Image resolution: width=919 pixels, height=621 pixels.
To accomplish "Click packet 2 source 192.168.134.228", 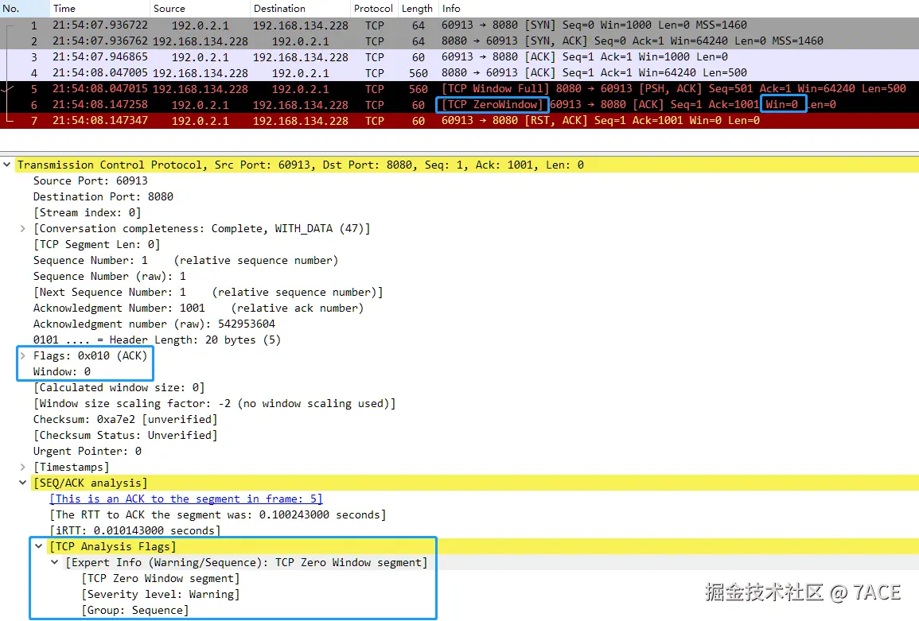I will click(x=201, y=41).
